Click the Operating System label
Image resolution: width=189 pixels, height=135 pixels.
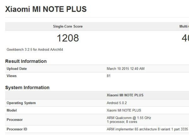pyautogui.click(x=21, y=103)
